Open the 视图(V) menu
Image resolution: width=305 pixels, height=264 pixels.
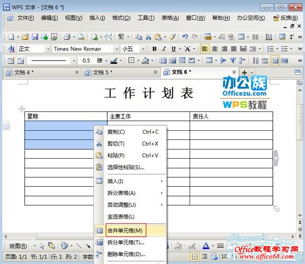pos(74,18)
